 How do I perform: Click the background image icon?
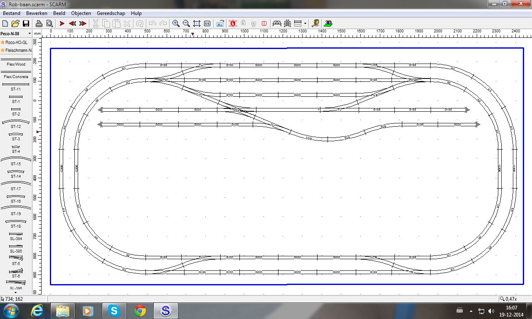(220, 24)
